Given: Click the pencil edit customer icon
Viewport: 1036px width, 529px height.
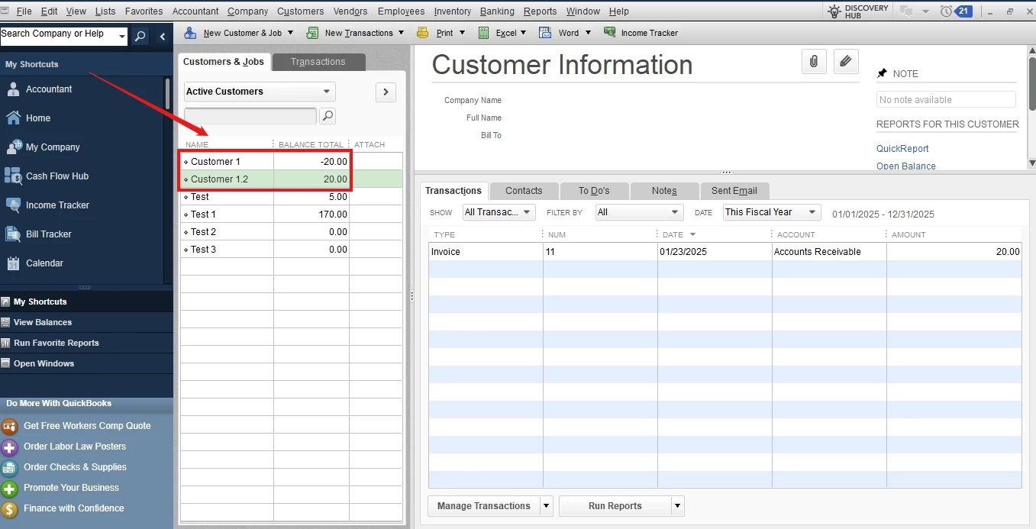Looking at the screenshot, I should tap(845, 62).
